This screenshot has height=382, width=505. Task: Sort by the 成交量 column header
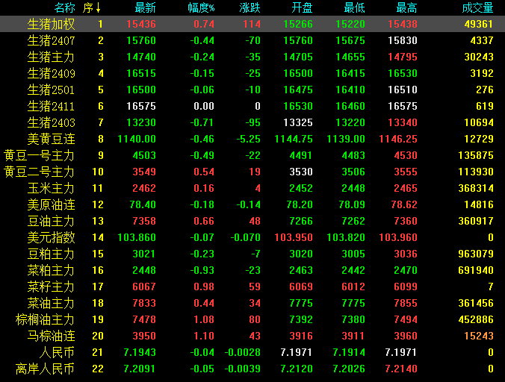tap(477, 7)
